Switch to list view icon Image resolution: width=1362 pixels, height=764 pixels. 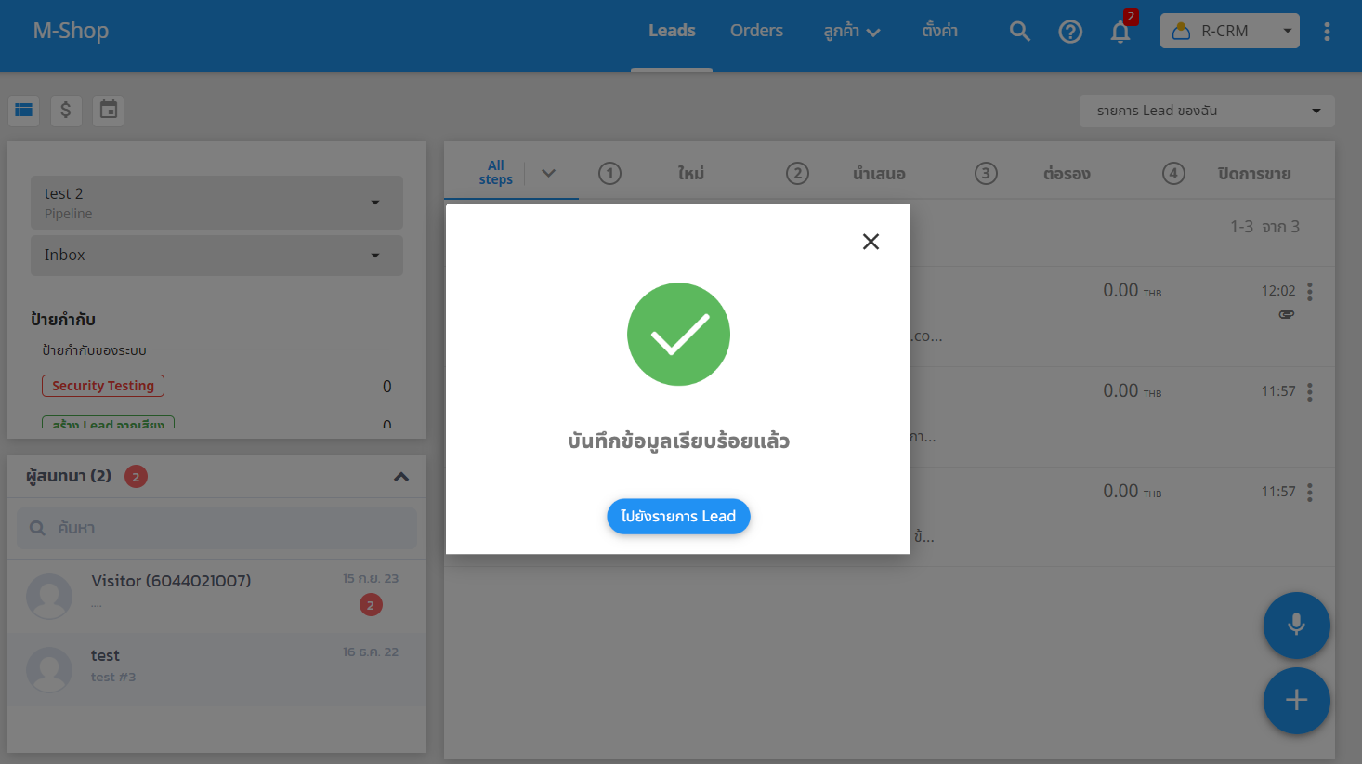[x=24, y=111]
